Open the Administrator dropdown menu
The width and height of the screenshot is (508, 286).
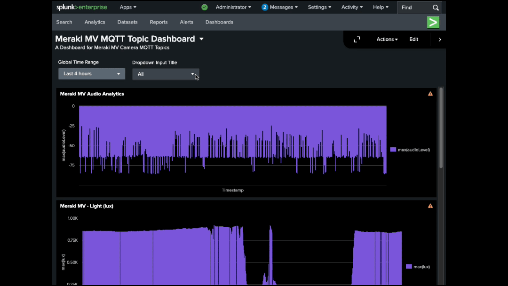[233, 7]
